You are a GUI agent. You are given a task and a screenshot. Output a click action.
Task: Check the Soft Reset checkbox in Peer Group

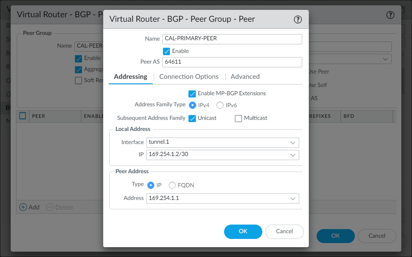(x=78, y=80)
